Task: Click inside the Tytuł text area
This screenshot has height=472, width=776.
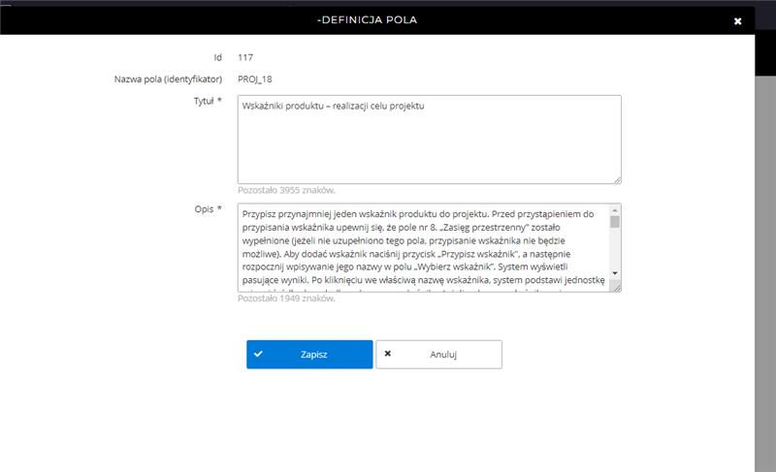Action: [427, 139]
